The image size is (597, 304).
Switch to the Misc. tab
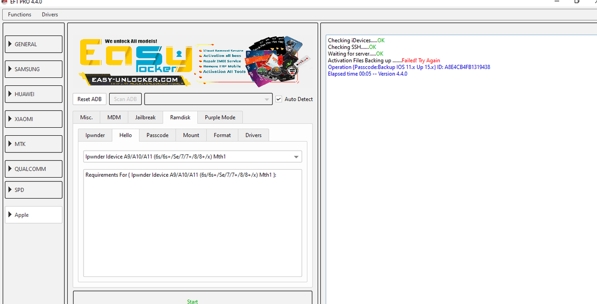86,117
